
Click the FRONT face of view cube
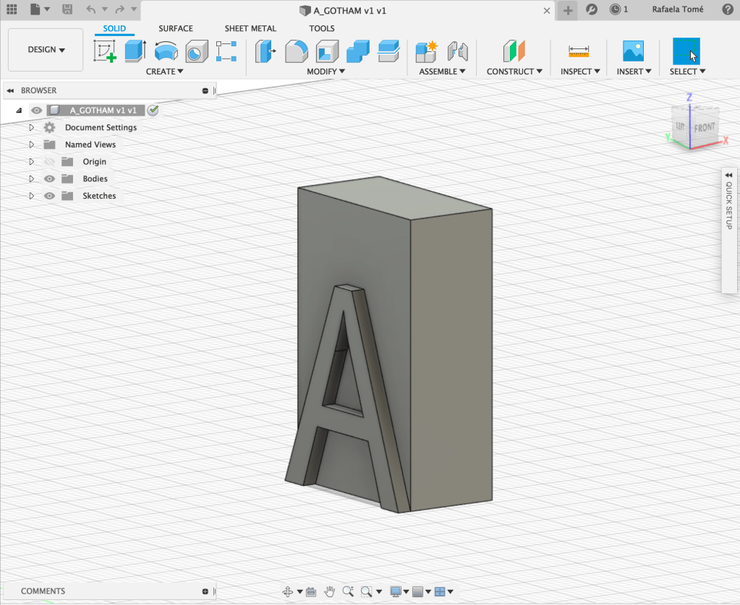coord(705,128)
